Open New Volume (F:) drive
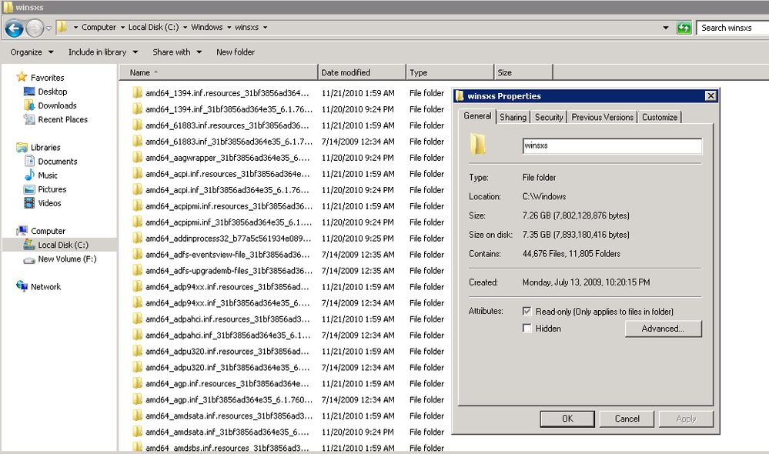 pos(67,259)
